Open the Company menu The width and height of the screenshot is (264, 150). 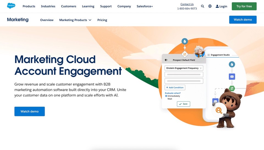[x=124, y=6]
